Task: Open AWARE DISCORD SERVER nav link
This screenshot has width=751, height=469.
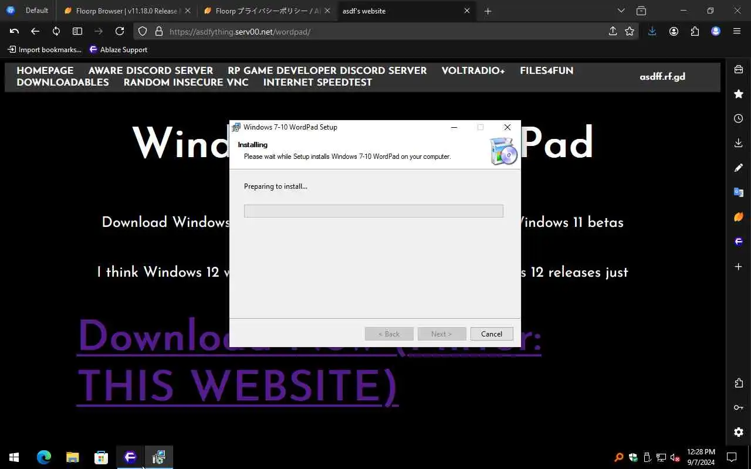Action: [151, 70]
